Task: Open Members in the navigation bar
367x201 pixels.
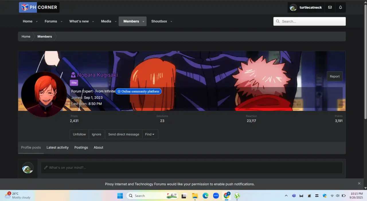Action: pos(131,21)
